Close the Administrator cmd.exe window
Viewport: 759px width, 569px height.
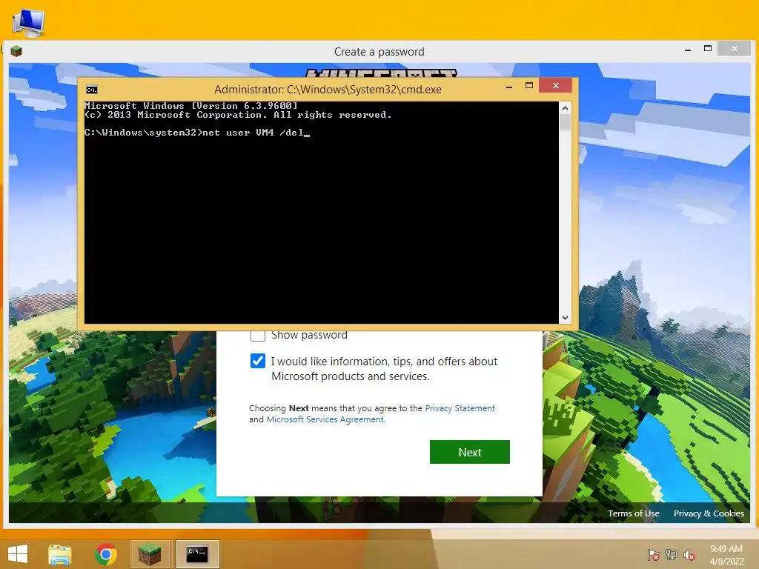(556, 86)
